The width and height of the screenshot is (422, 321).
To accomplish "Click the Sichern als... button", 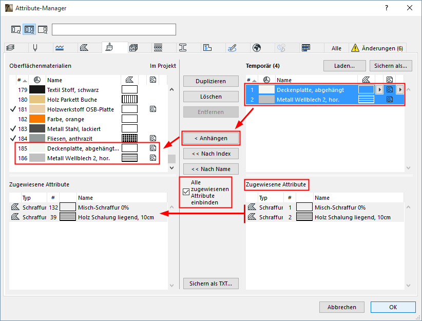I will pyautogui.click(x=391, y=66).
